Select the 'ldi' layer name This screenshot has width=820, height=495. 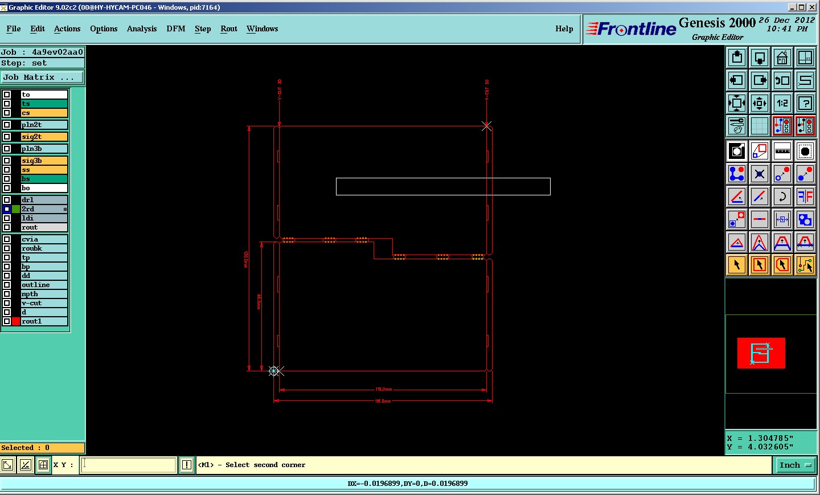44,218
